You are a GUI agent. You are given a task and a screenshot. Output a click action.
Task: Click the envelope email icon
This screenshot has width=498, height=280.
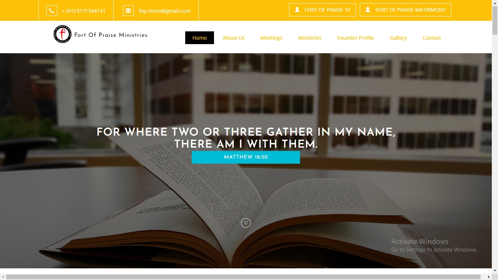tap(128, 11)
